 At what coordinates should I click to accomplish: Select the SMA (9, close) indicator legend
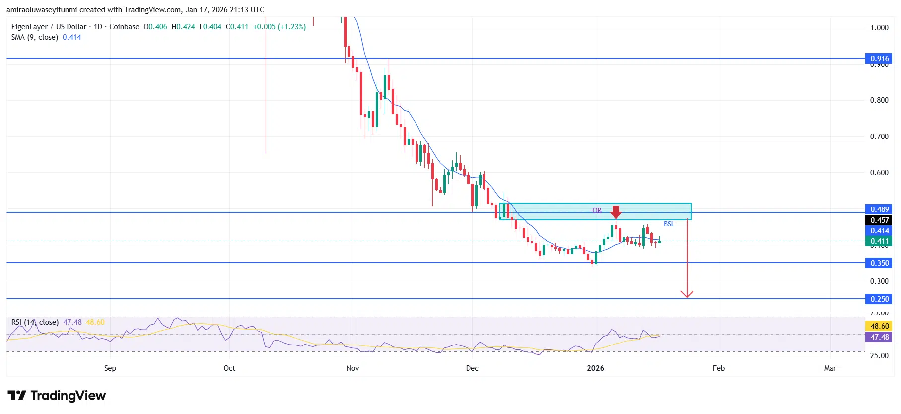pos(35,37)
